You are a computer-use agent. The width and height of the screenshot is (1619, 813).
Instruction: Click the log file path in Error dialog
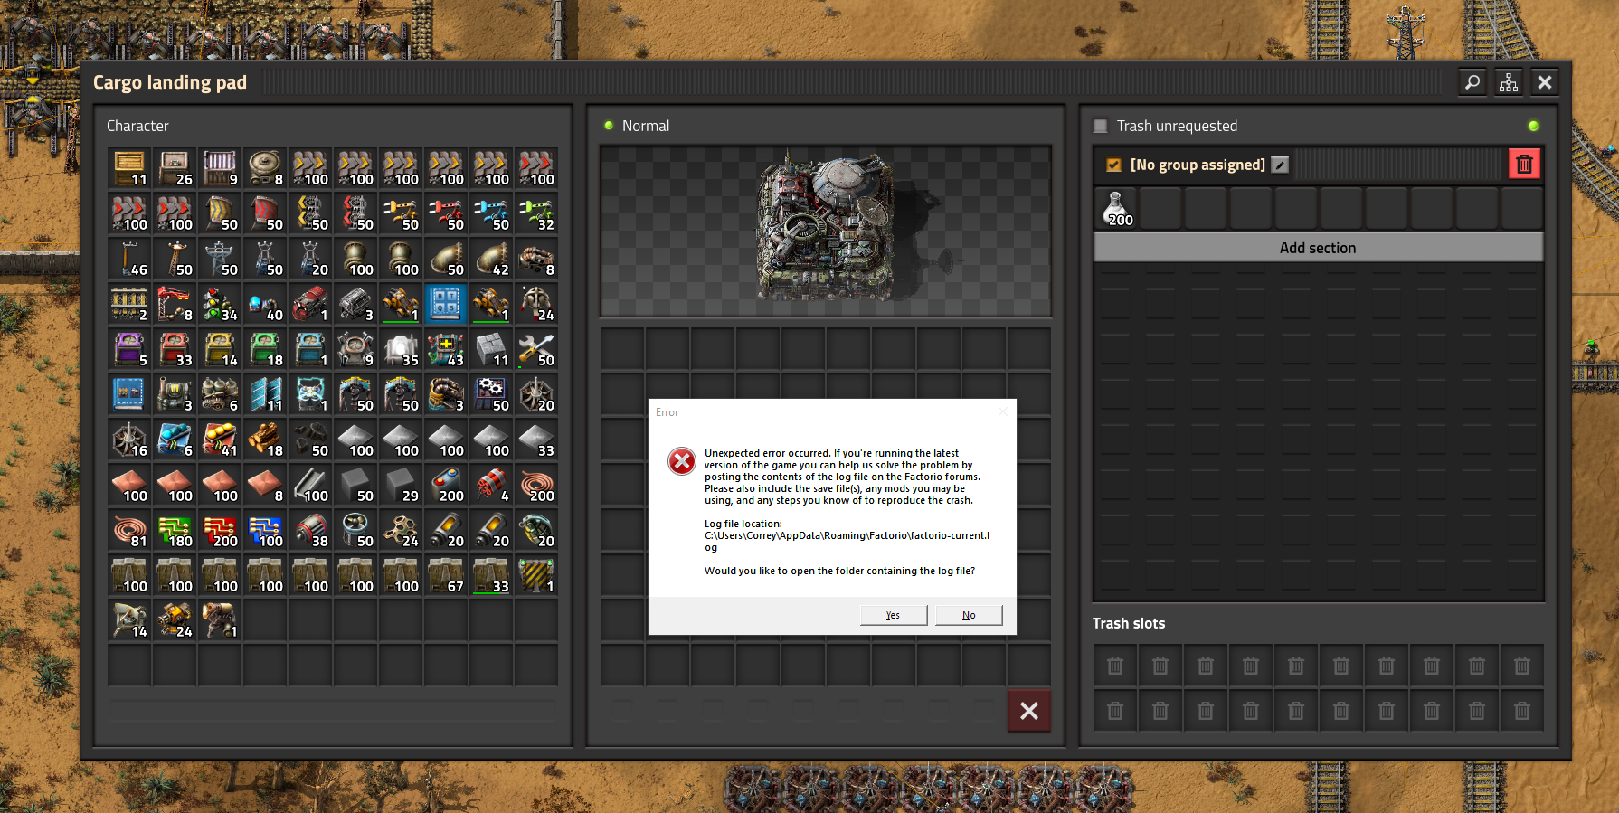(847, 541)
